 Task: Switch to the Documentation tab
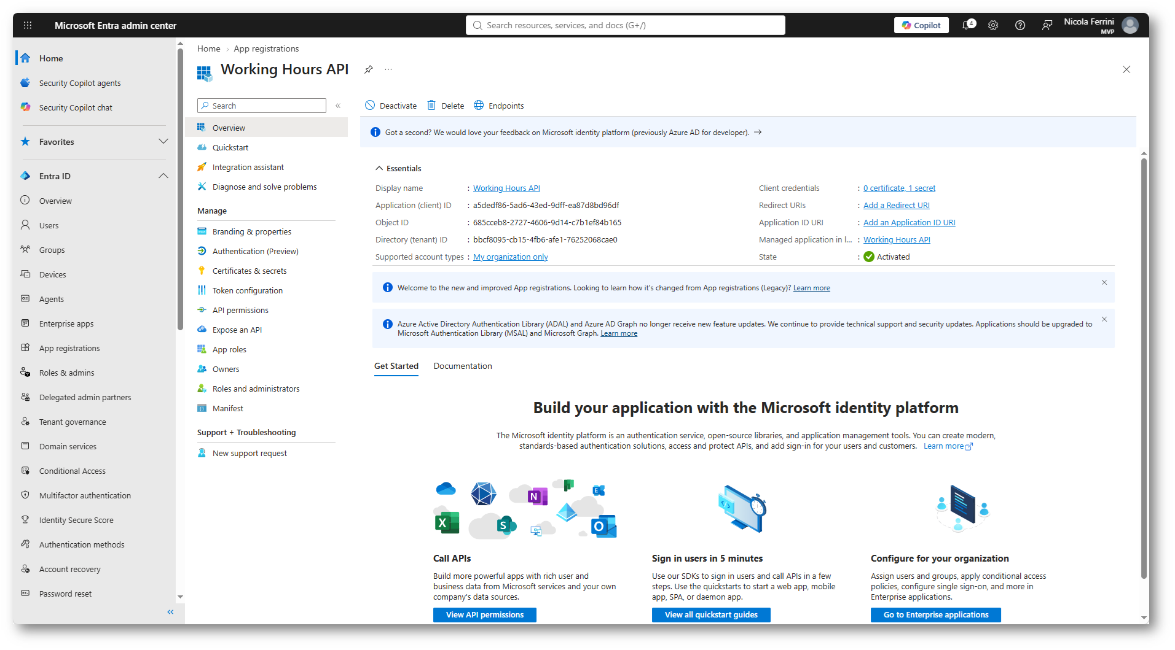[x=463, y=366]
